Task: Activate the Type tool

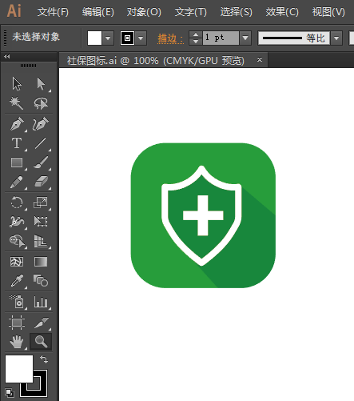Action: pyautogui.click(x=17, y=143)
